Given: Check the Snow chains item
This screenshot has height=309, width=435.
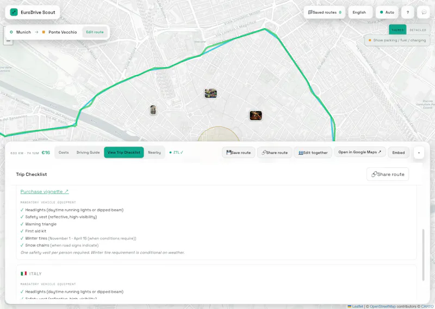Looking at the screenshot, I should [x=59, y=245].
